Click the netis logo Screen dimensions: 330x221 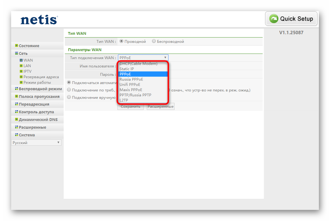39,20
